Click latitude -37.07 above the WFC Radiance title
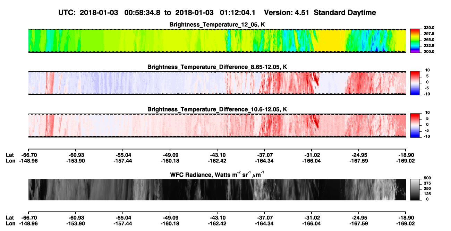The width and height of the screenshot is (451, 231). [x=264, y=155]
